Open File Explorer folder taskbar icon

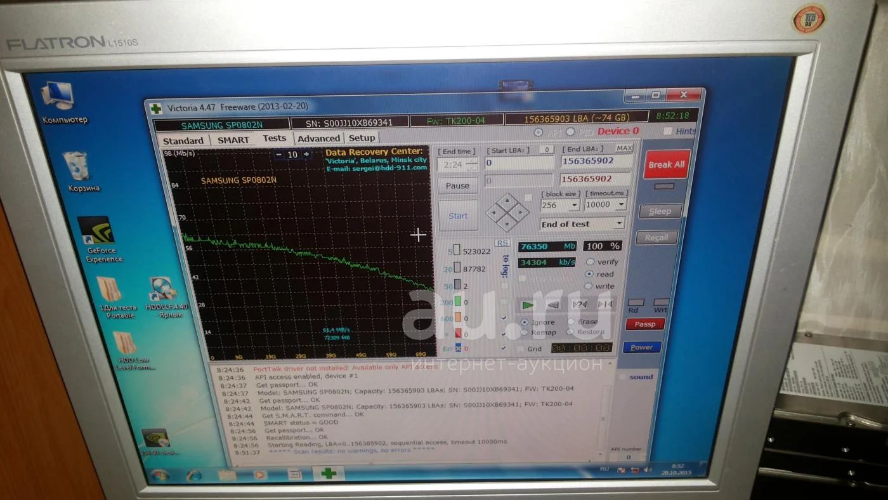227,475
